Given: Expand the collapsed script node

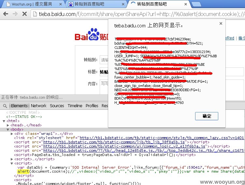Looking at the screenshot, I should click(x=12, y=159).
